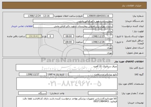
Task: Select the priority field showing عادی
Action: click(98, 31)
